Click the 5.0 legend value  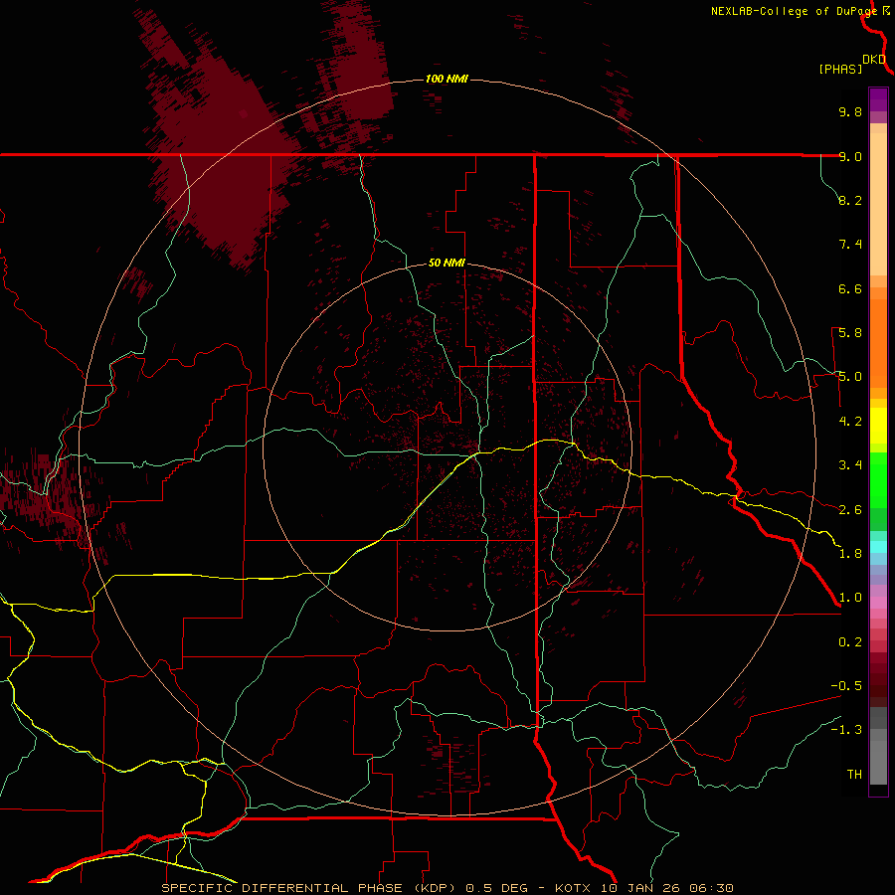(x=850, y=377)
